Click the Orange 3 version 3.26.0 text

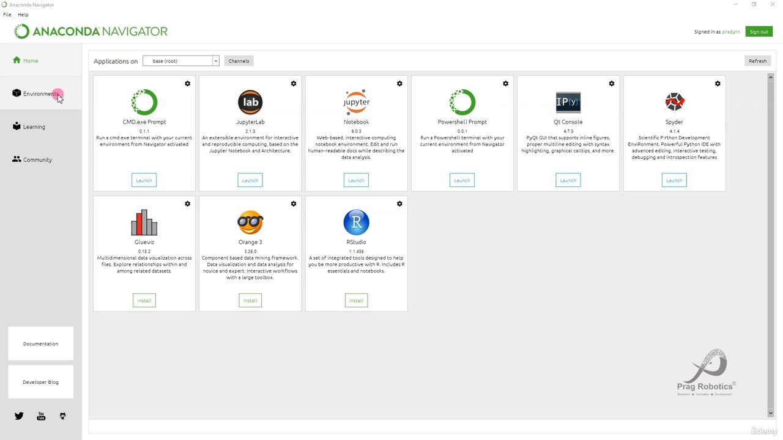(250, 252)
